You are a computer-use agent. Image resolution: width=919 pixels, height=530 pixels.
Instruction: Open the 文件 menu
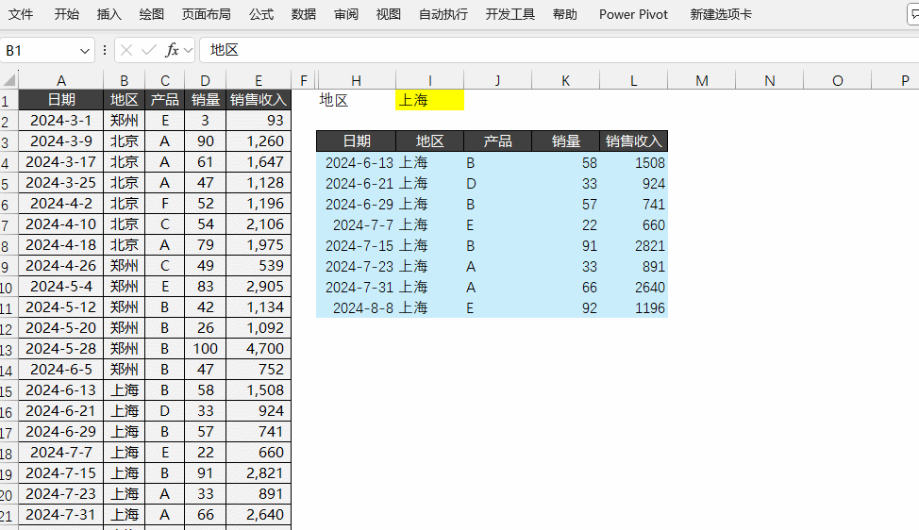[21, 15]
